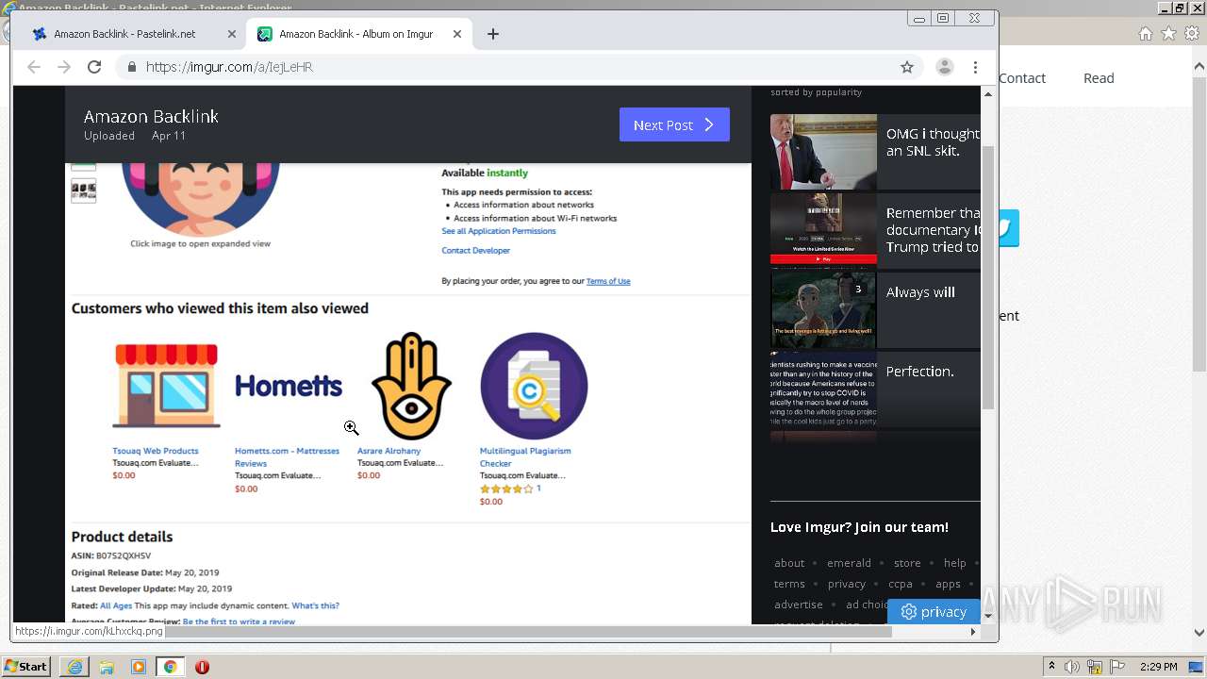Open Internet Explorer from the taskbar
The width and height of the screenshot is (1207, 679).
(x=74, y=667)
